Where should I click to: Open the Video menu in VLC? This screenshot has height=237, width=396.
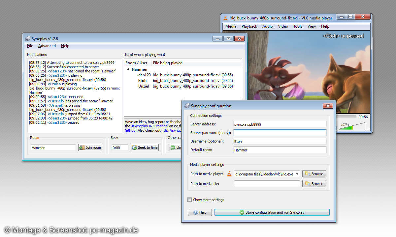click(283, 26)
